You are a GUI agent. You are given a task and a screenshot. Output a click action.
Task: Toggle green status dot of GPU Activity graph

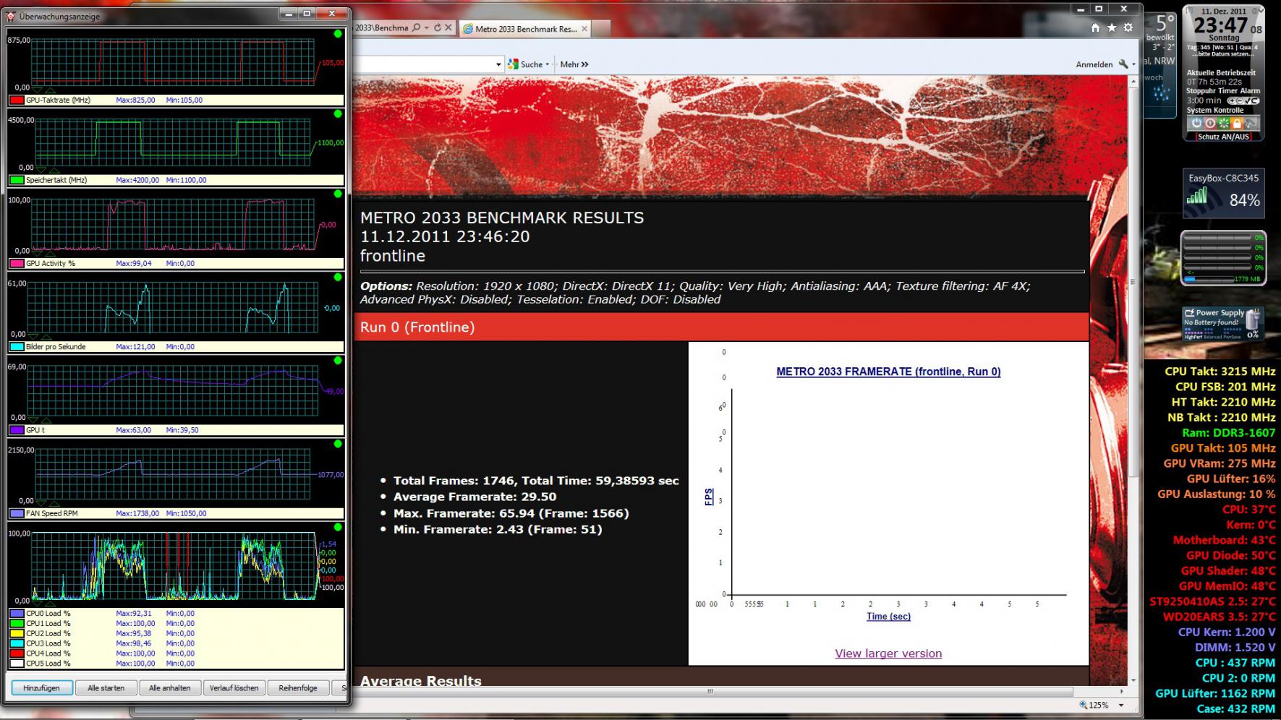pos(338,194)
